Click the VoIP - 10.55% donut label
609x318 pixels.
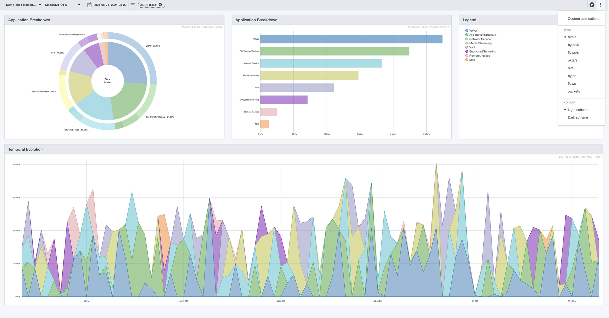(x=57, y=53)
